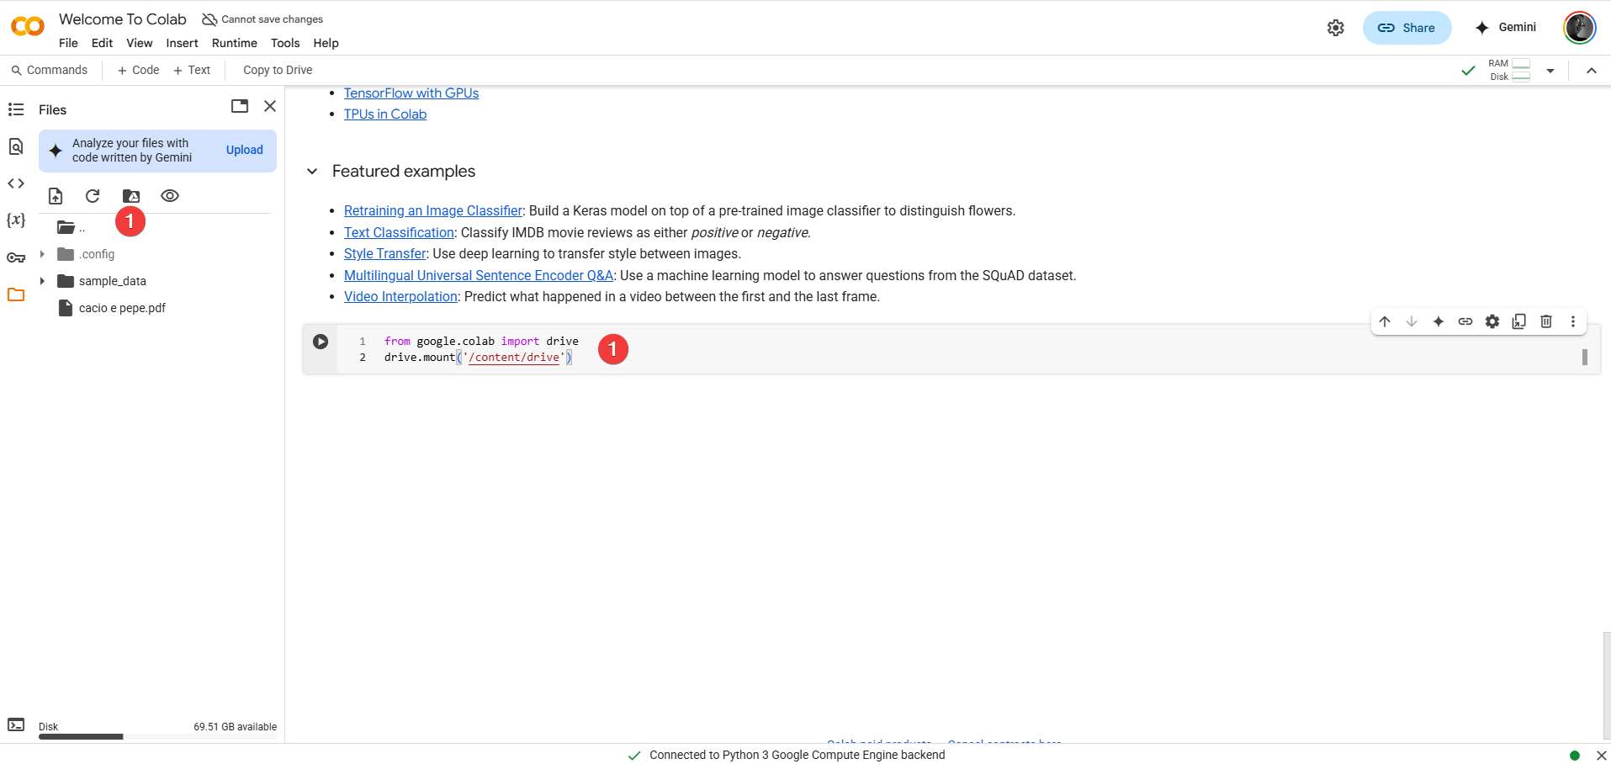Open Files panel in new window icon
Image resolution: width=1611 pixels, height=764 pixels.
click(240, 106)
